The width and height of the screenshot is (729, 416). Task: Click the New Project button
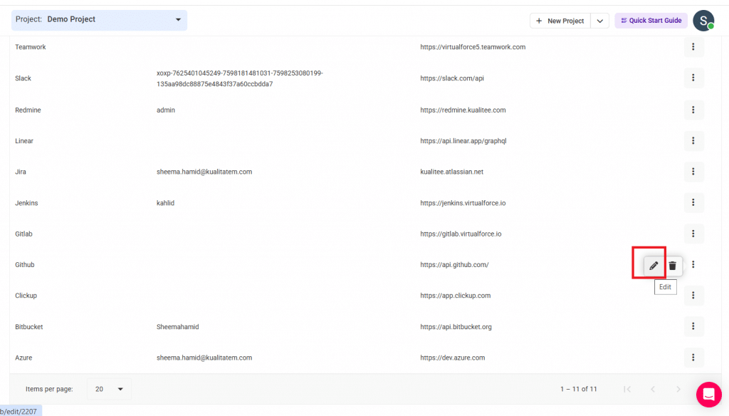[x=560, y=21]
